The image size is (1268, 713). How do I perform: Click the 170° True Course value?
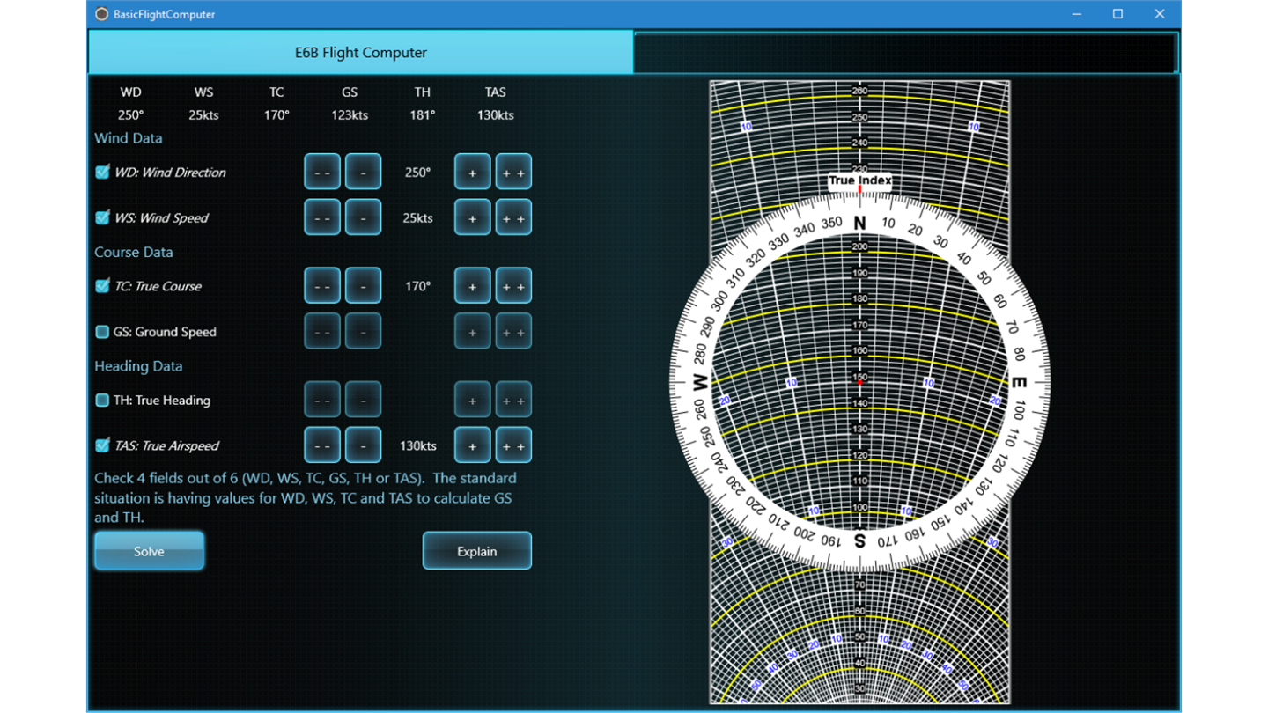click(x=418, y=287)
